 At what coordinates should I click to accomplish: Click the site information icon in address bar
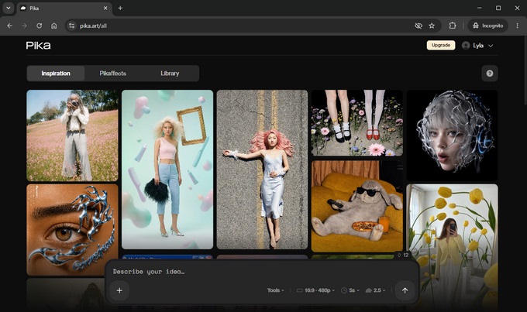(71, 26)
